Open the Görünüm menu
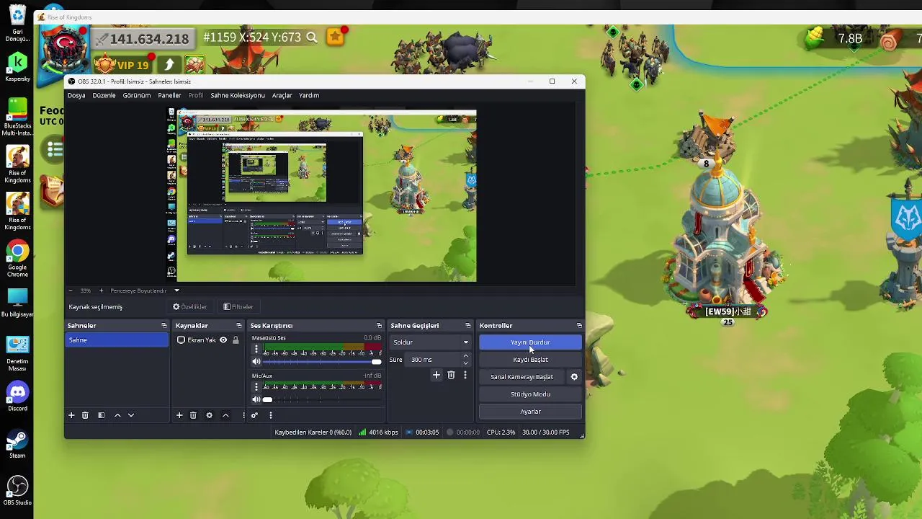Viewport: 922px width, 519px height. point(137,95)
